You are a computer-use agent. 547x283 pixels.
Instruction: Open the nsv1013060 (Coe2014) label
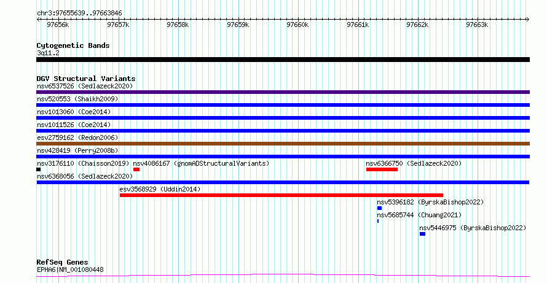coord(74,112)
